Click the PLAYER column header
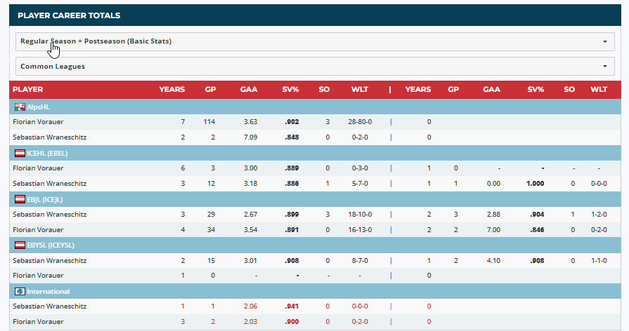Screen dimensions: 629x331 point(28,90)
